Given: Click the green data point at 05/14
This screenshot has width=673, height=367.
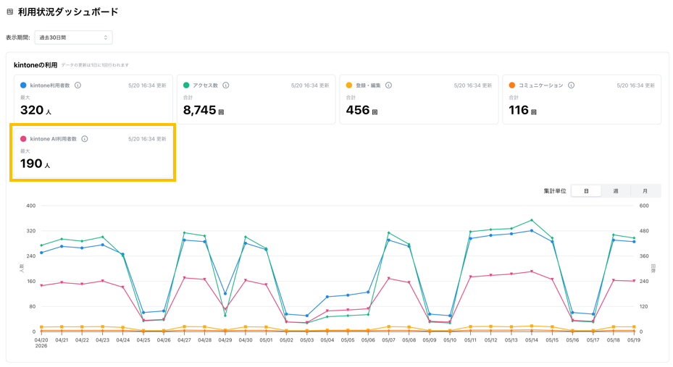Looking at the screenshot, I should point(532,220).
